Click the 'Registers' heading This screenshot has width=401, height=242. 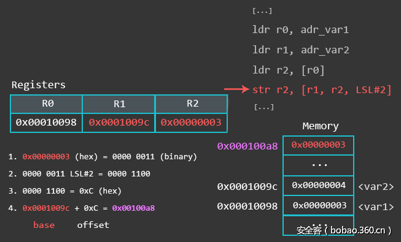[39, 85]
